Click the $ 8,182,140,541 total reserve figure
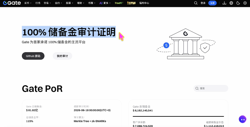Image resolution: width=250 pixels, height=127 pixels. point(143,110)
